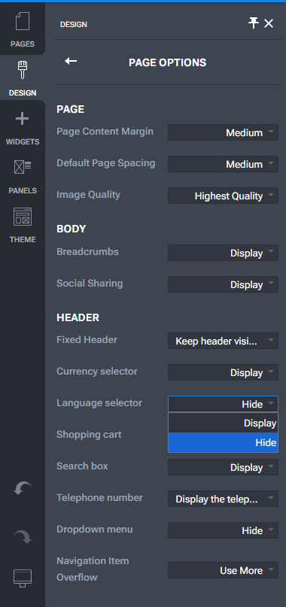Image resolution: width=286 pixels, height=607 pixels.
Task: Click the Fixed Header label
Action: 87,340
